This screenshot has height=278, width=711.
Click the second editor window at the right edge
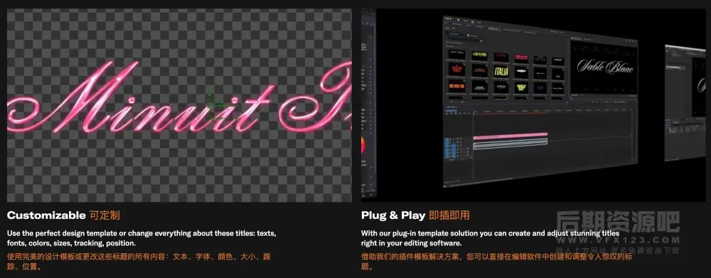tap(685, 102)
